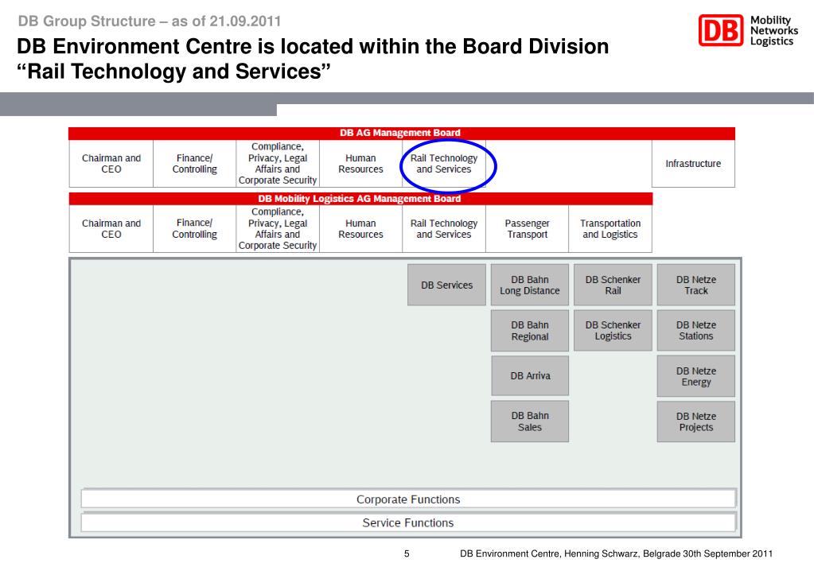Select the DB Netze Stations box

point(696,331)
